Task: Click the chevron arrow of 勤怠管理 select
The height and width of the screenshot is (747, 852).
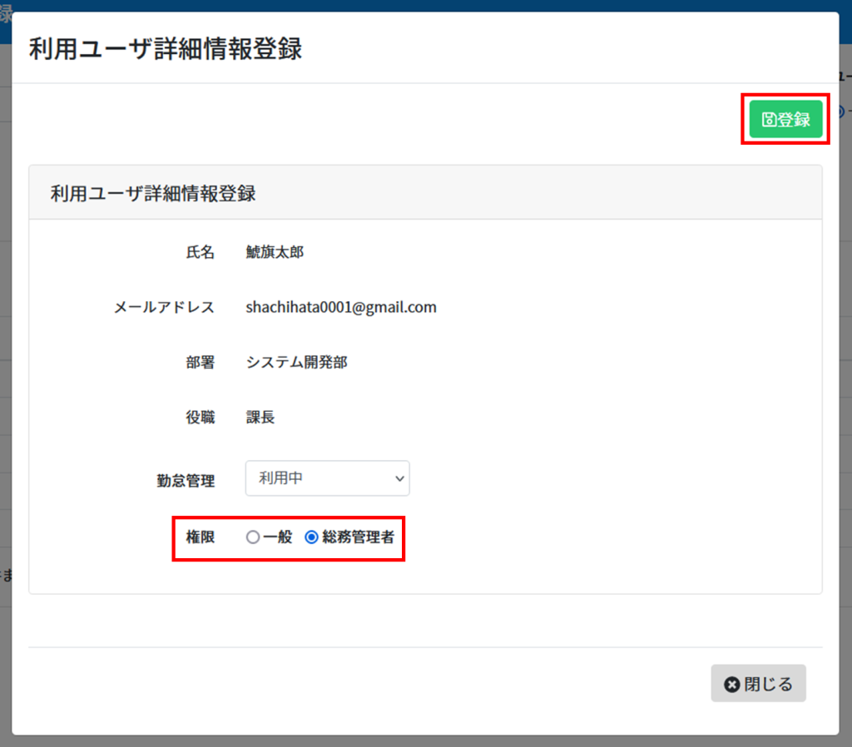Action: tap(399, 478)
